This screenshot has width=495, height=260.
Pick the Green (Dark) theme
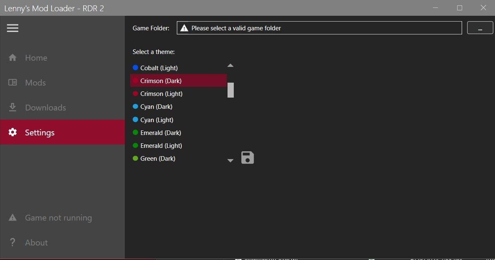pos(158,159)
